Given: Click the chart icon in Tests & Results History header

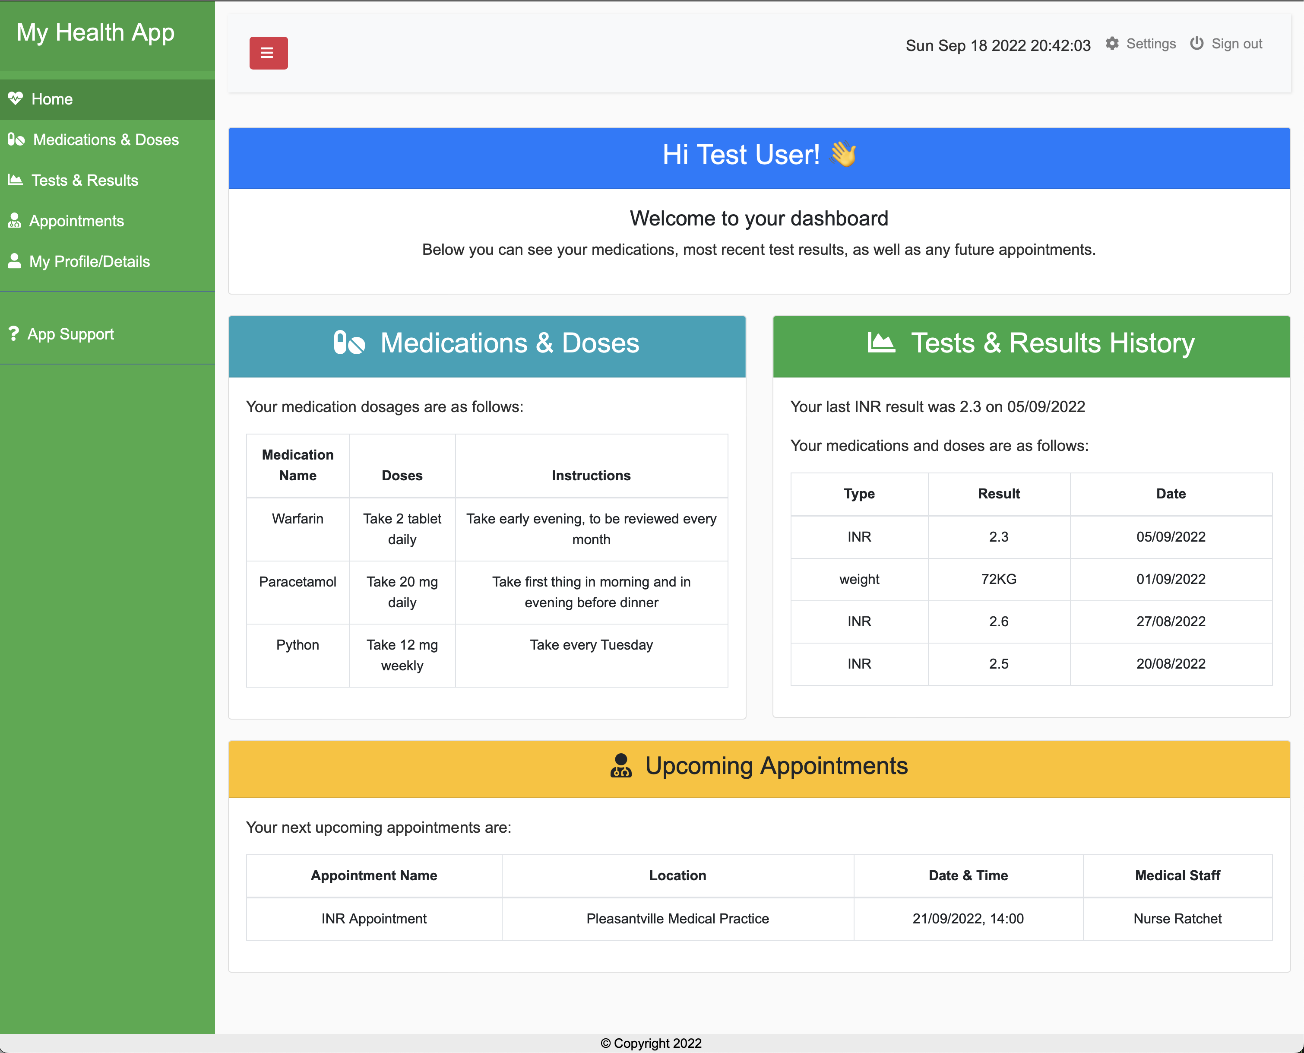Looking at the screenshot, I should click(x=880, y=343).
